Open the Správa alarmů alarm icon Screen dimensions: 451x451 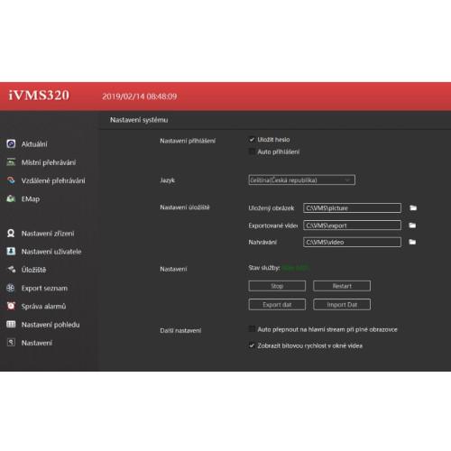point(11,306)
